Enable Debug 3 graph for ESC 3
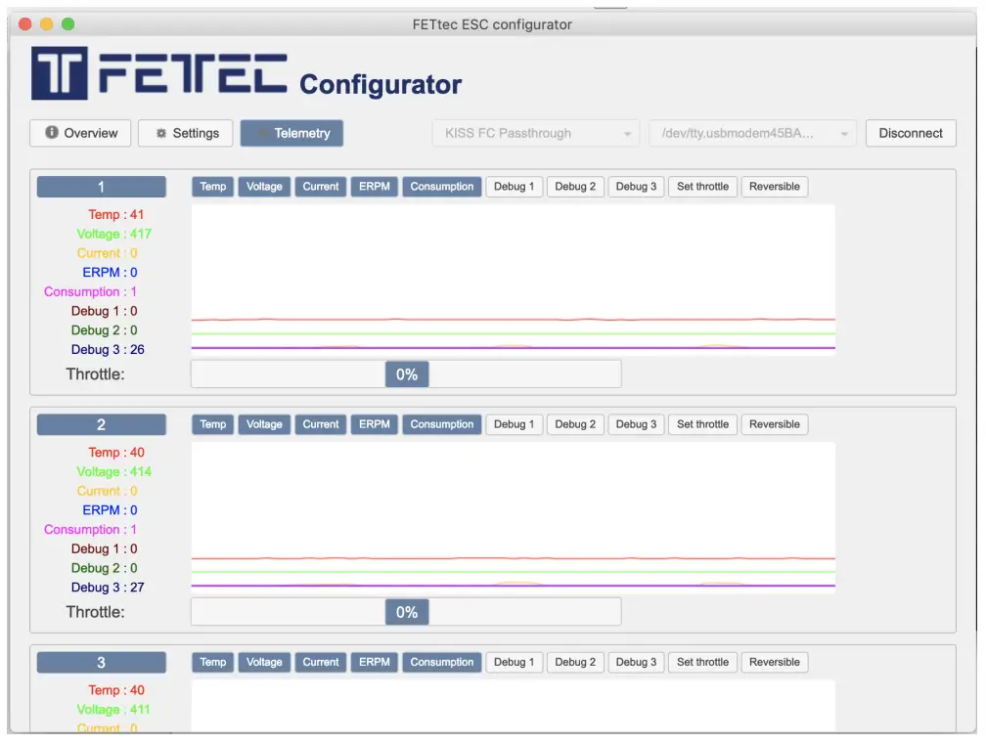 [636, 662]
